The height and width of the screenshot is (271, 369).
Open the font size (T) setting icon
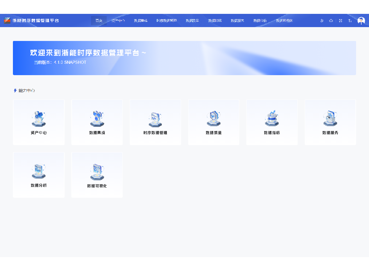click(350, 21)
